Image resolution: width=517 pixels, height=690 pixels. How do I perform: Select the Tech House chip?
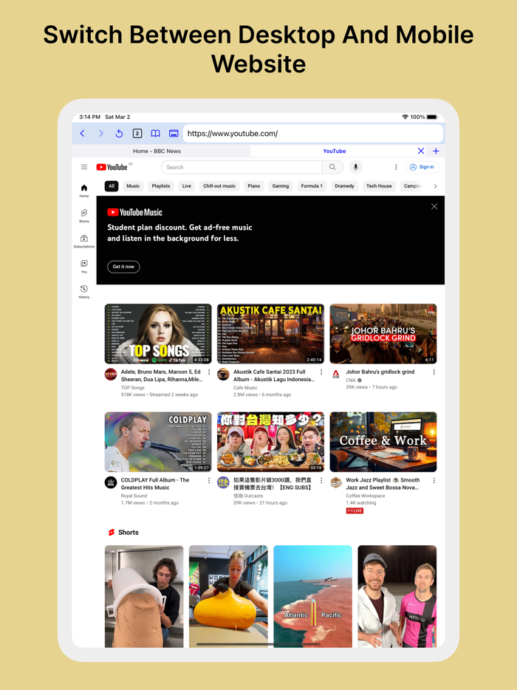379,186
